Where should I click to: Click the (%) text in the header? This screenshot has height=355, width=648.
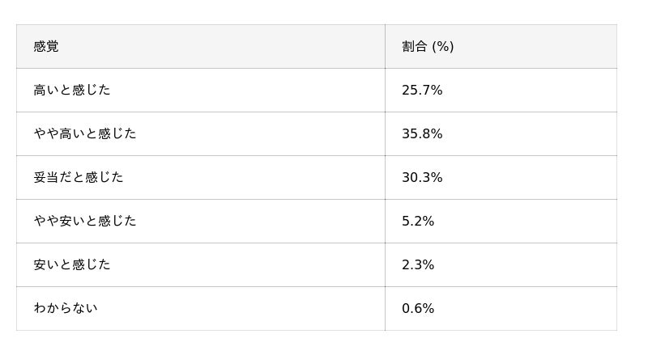(x=443, y=47)
